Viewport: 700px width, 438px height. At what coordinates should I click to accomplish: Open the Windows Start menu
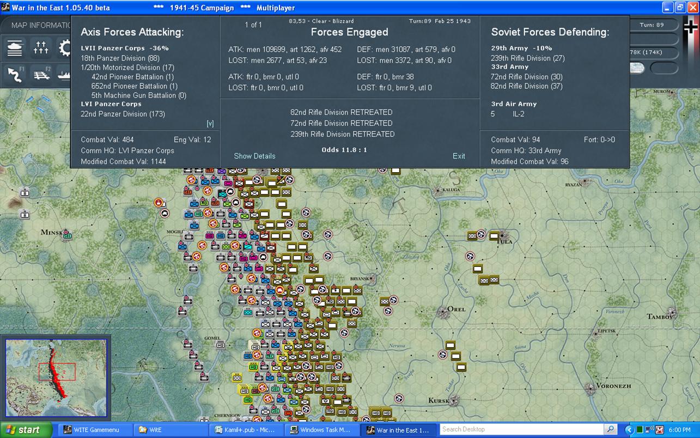click(x=26, y=430)
